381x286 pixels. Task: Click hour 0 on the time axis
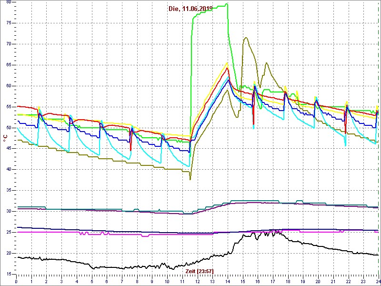(x=16, y=282)
